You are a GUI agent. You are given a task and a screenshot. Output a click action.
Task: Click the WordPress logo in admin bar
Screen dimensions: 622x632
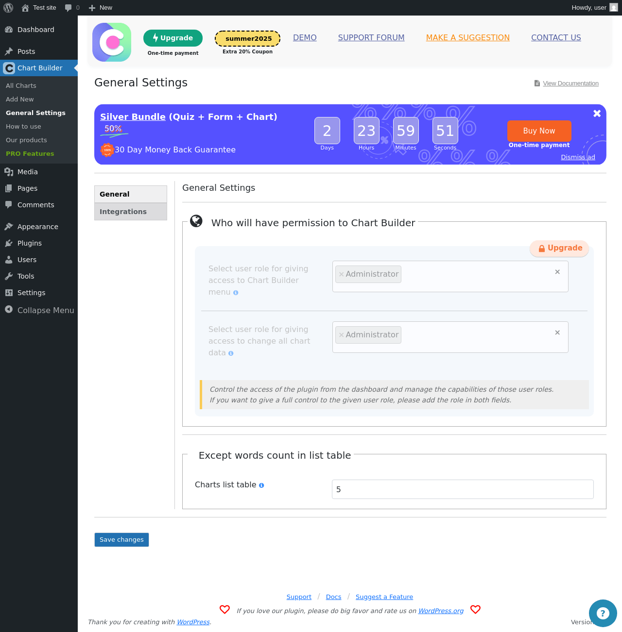[x=8, y=8]
